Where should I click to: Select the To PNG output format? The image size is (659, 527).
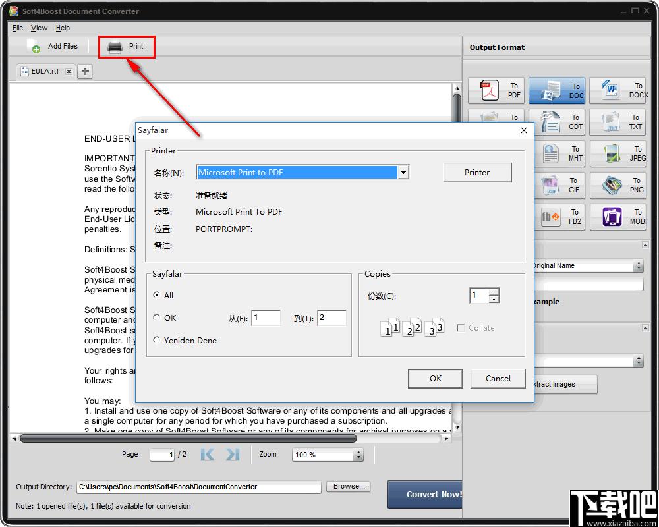[618, 185]
